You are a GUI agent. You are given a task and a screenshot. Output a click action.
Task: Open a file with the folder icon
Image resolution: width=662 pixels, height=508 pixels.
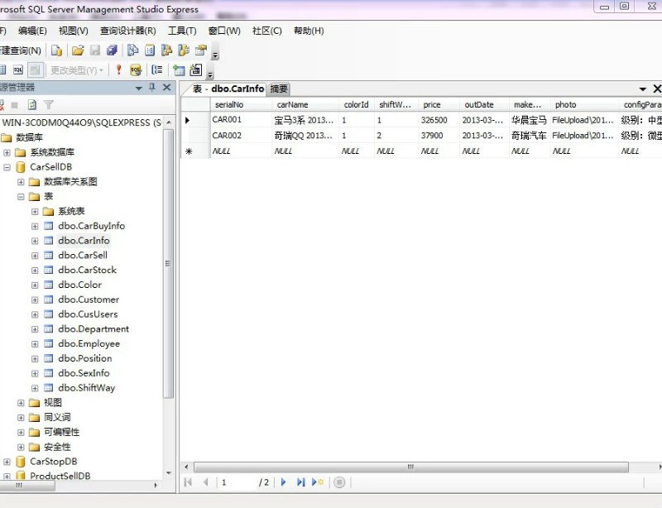tap(78, 50)
